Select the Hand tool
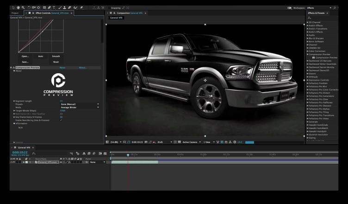 [18, 8]
